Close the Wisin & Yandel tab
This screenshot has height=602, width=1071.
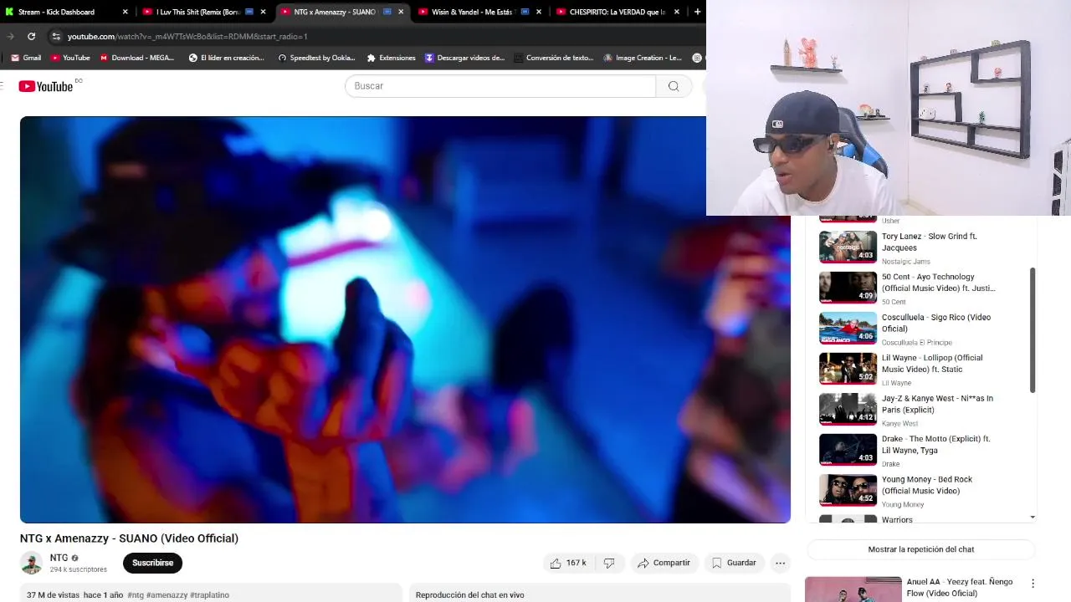(539, 12)
